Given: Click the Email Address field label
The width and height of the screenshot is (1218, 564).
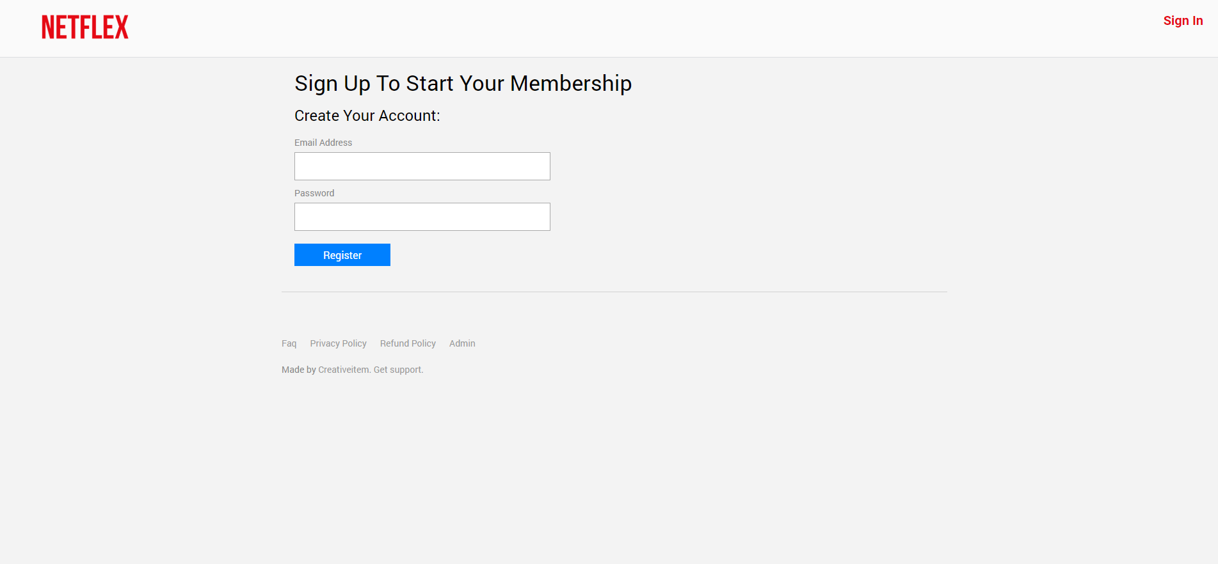Looking at the screenshot, I should point(323,143).
